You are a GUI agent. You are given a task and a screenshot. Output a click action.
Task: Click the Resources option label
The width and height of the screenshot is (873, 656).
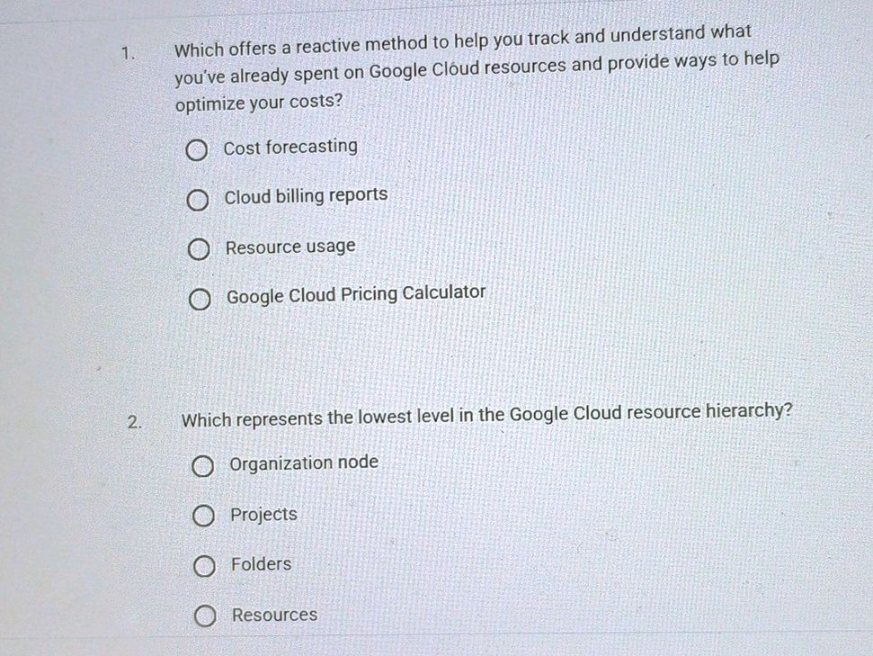(273, 615)
